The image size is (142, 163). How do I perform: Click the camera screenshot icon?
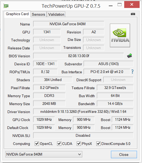pos(133,14)
